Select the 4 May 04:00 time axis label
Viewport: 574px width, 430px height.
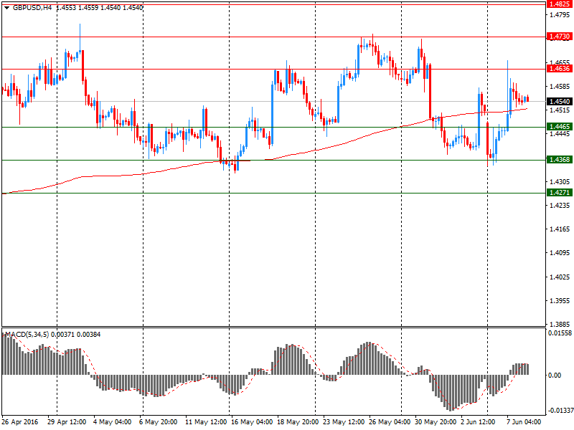(x=113, y=422)
